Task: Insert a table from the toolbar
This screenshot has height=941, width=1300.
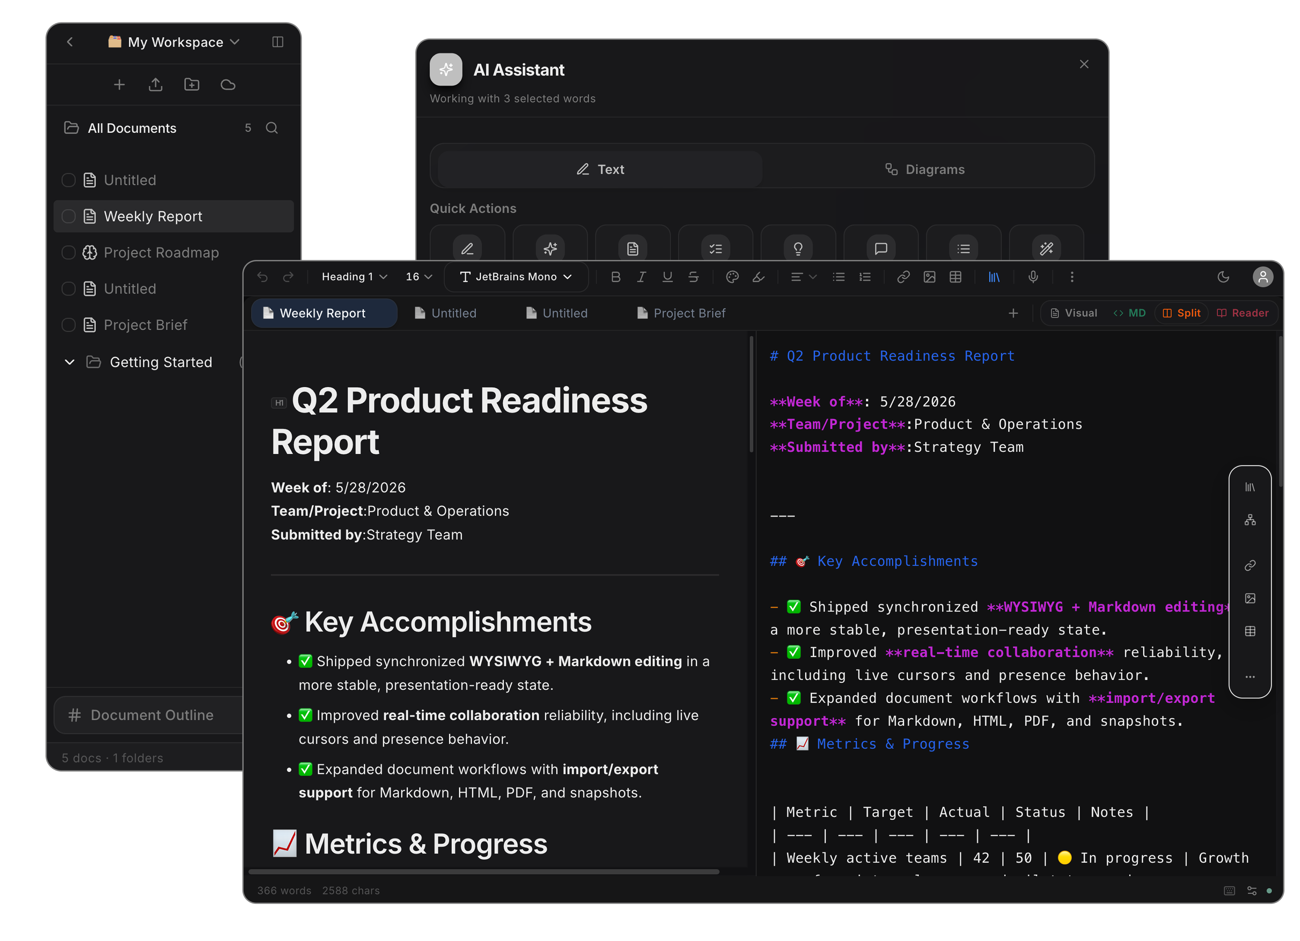Action: (955, 277)
